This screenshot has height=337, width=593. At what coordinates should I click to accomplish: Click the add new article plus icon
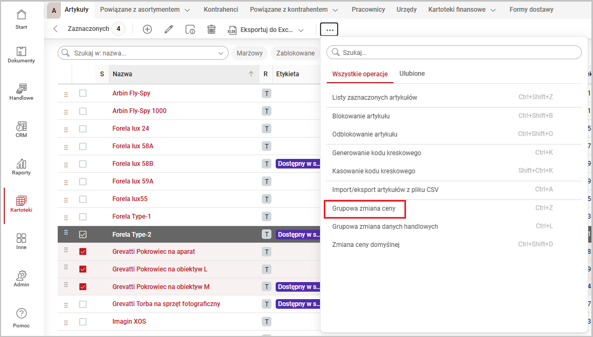coord(147,29)
